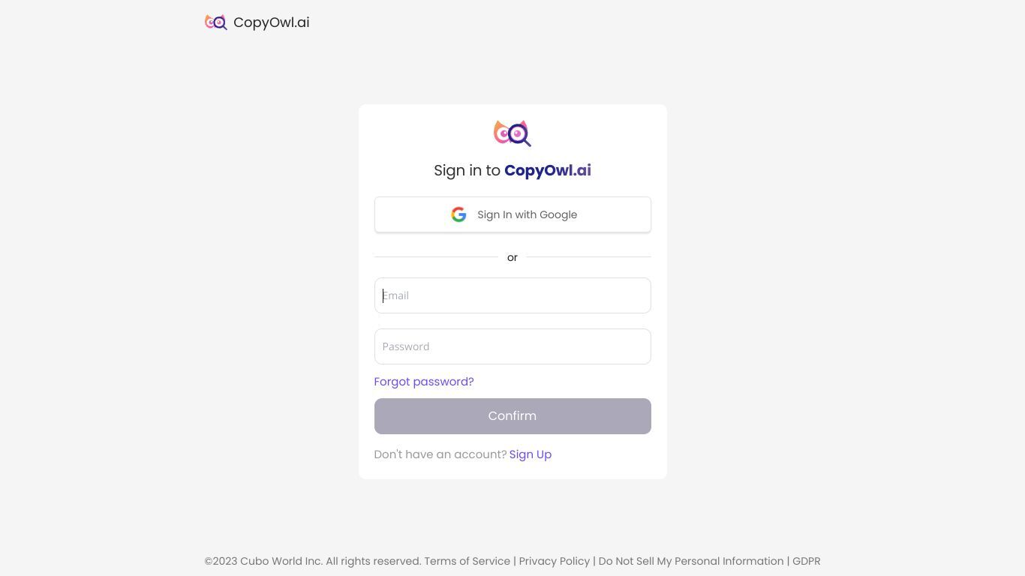1025x576 pixels.
Task: Click the 'Don't have an account?' text
Action: click(x=440, y=454)
